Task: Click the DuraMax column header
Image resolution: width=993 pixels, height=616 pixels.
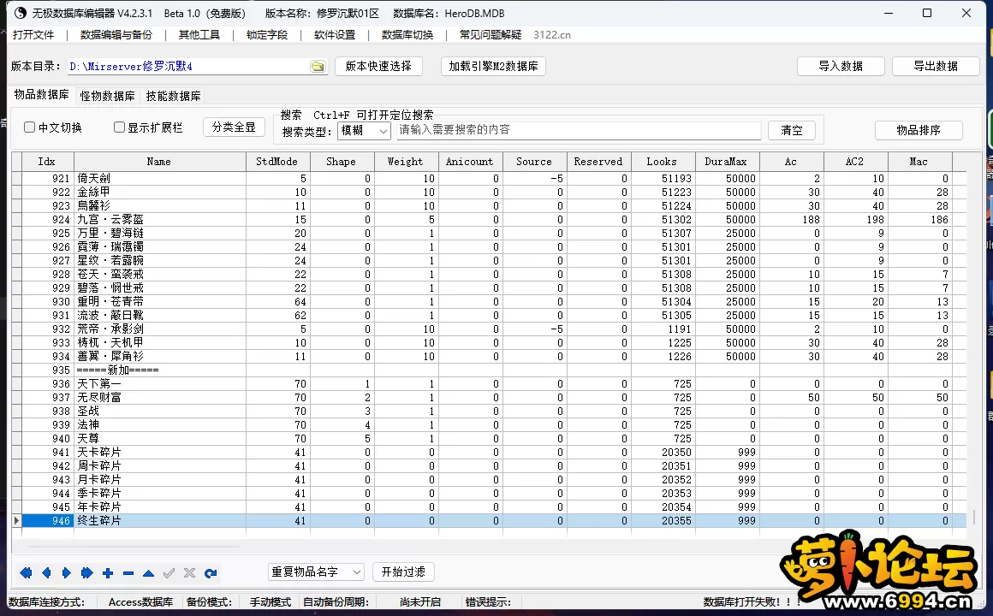Action: (727, 162)
